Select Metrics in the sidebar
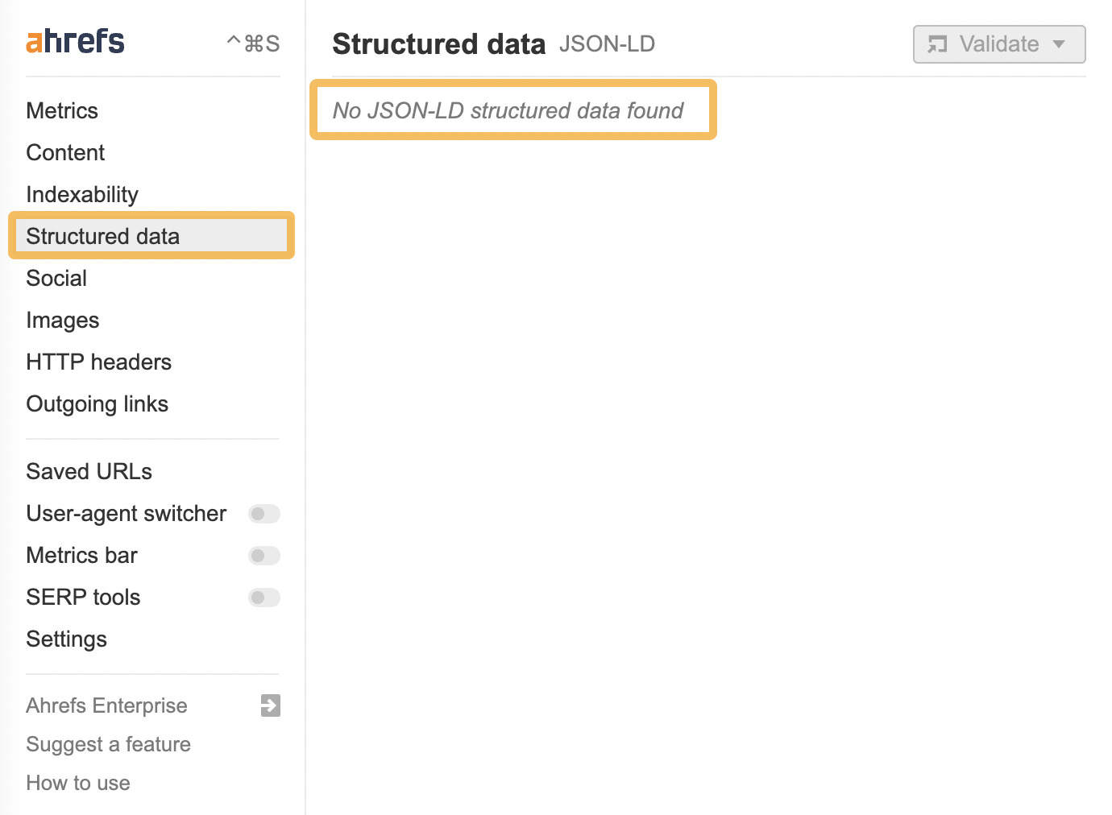This screenshot has width=1112, height=815. point(61,110)
